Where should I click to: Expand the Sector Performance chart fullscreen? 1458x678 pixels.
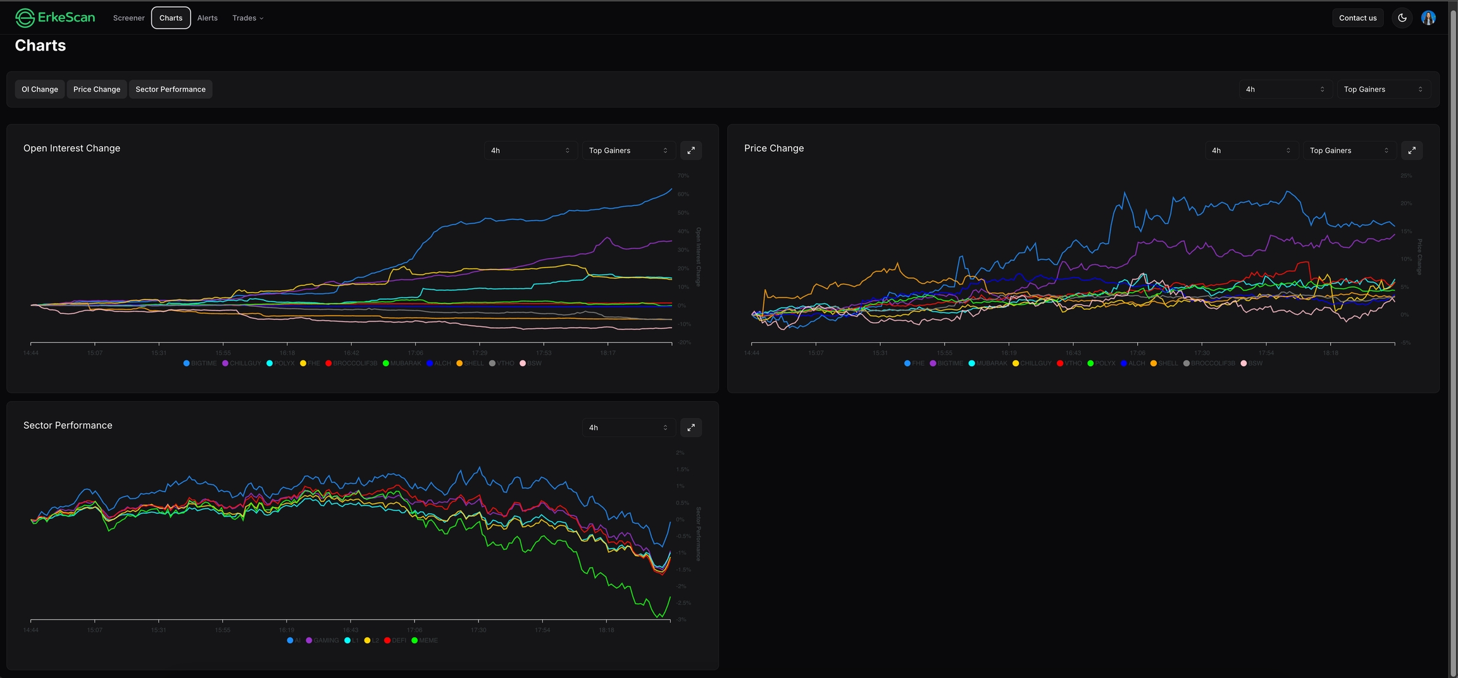click(x=691, y=428)
